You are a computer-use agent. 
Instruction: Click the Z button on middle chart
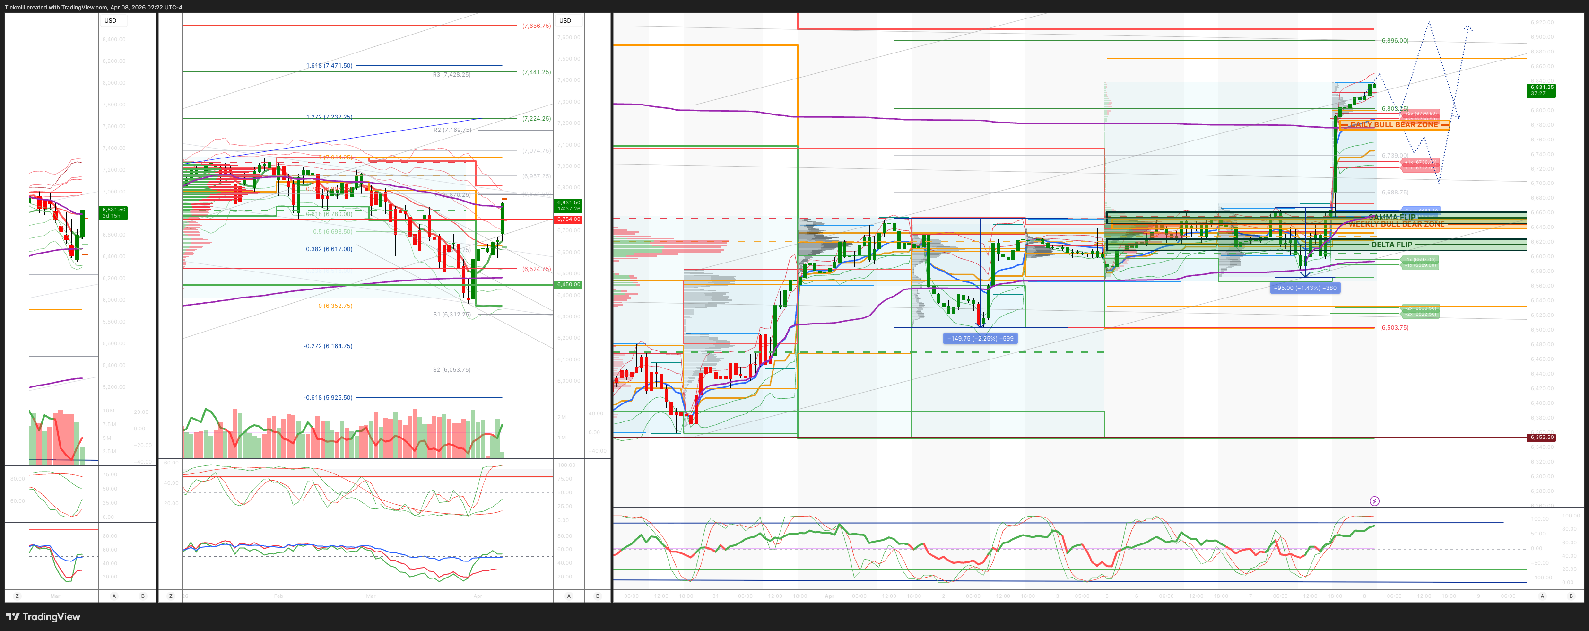coord(170,596)
